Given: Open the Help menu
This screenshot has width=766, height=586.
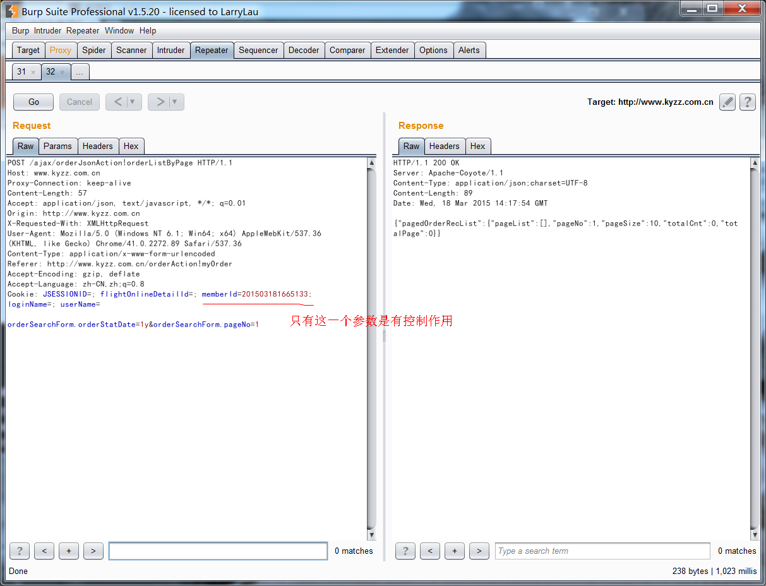Looking at the screenshot, I should (148, 30).
